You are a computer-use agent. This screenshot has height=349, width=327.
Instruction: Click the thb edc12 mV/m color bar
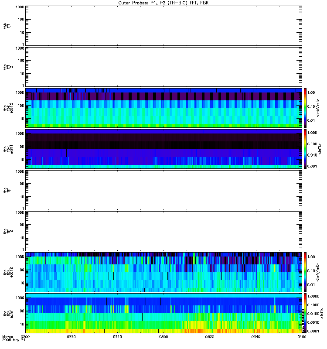click(306, 108)
